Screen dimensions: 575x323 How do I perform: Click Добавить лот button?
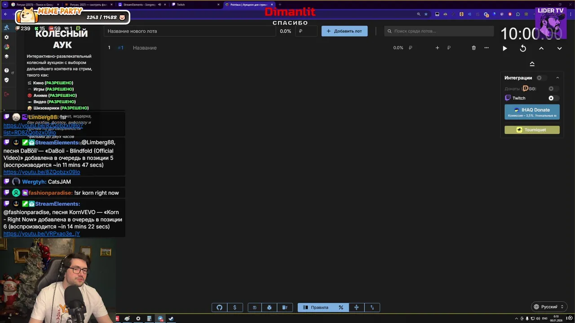pyautogui.click(x=345, y=31)
